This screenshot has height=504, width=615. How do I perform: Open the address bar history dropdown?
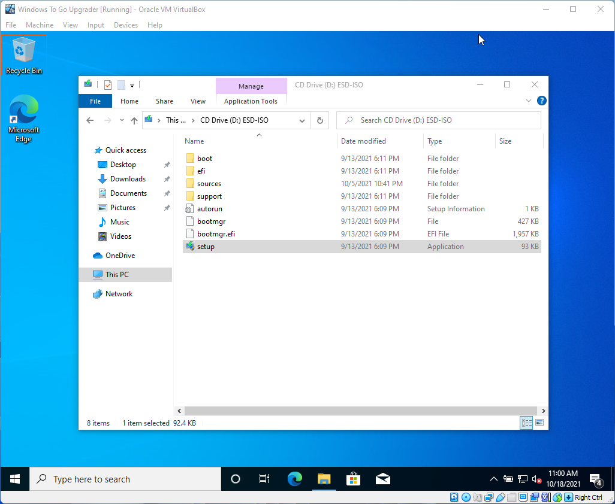(302, 121)
